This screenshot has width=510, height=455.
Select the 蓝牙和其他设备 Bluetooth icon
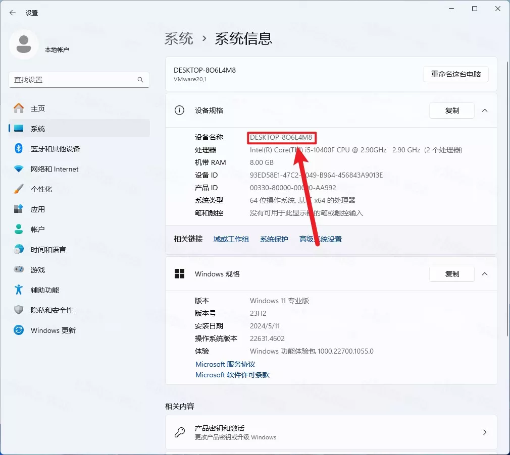(19, 149)
